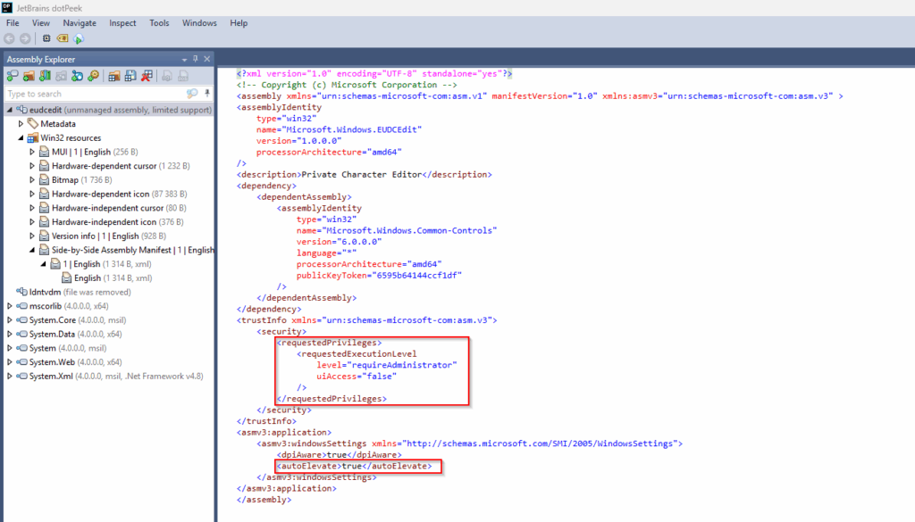Viewport: 915px width, 522px height.
Task: Pin the Assembly Explorer panel
Action: [x=196, y=59]
